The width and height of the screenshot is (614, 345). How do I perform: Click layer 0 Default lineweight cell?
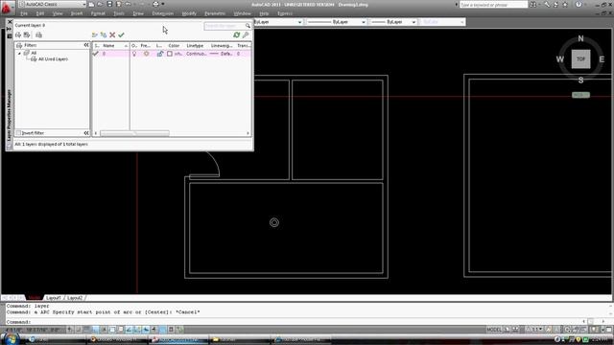(222, 54)
